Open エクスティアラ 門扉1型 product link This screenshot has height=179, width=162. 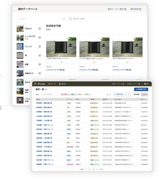click(55, 70)
